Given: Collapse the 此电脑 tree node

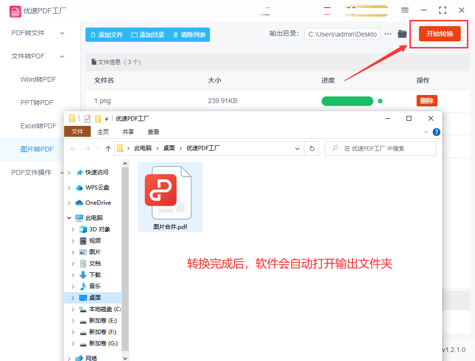Looking at the screenshot, I should coord(69,218).
